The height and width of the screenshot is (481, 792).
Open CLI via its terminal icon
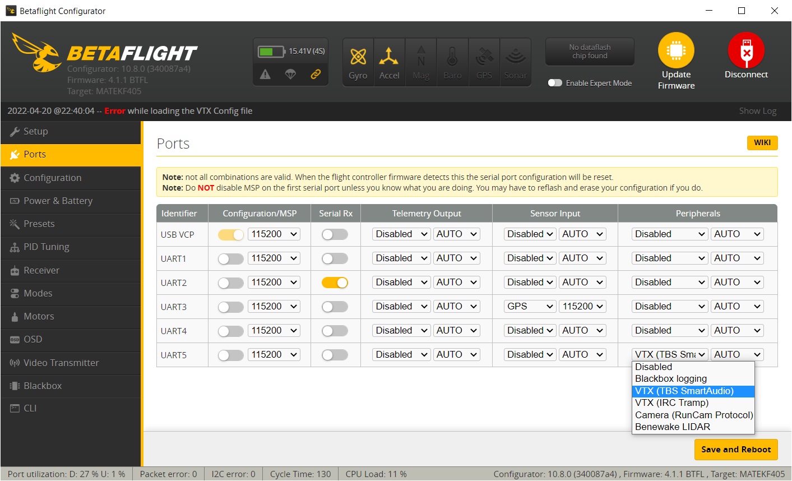(15, 408)
